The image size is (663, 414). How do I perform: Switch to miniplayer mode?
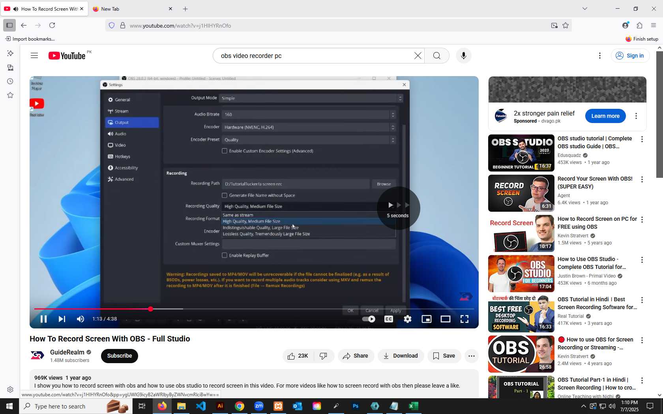click(427, 319)
